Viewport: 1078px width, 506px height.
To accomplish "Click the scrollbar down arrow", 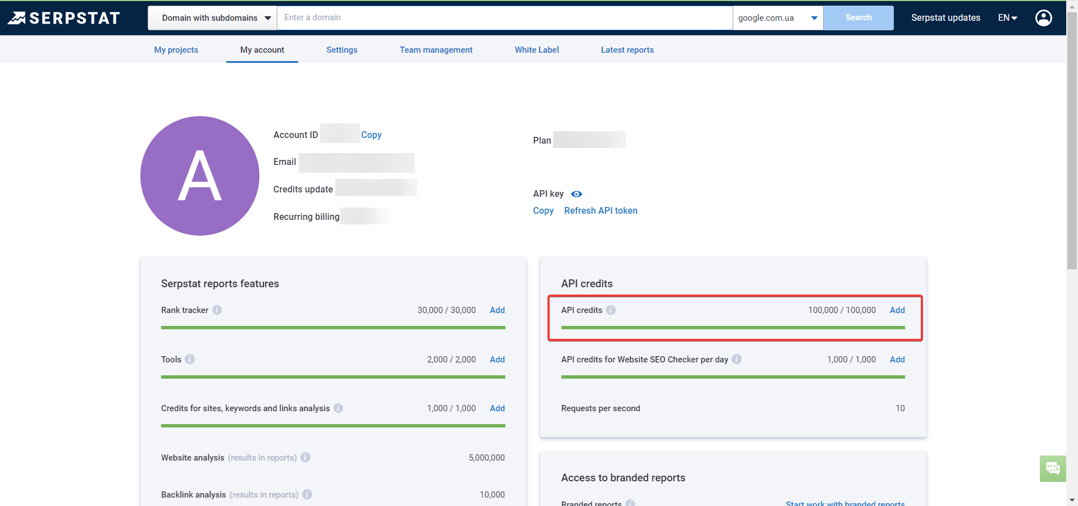I will pyautogui.click(x=1072, y=500).
